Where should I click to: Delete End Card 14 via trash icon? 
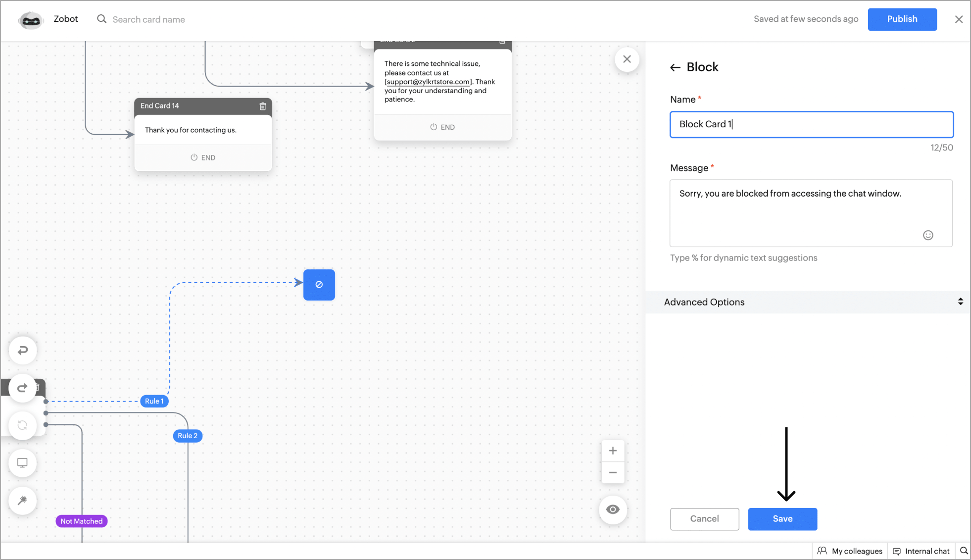(263, 106)
